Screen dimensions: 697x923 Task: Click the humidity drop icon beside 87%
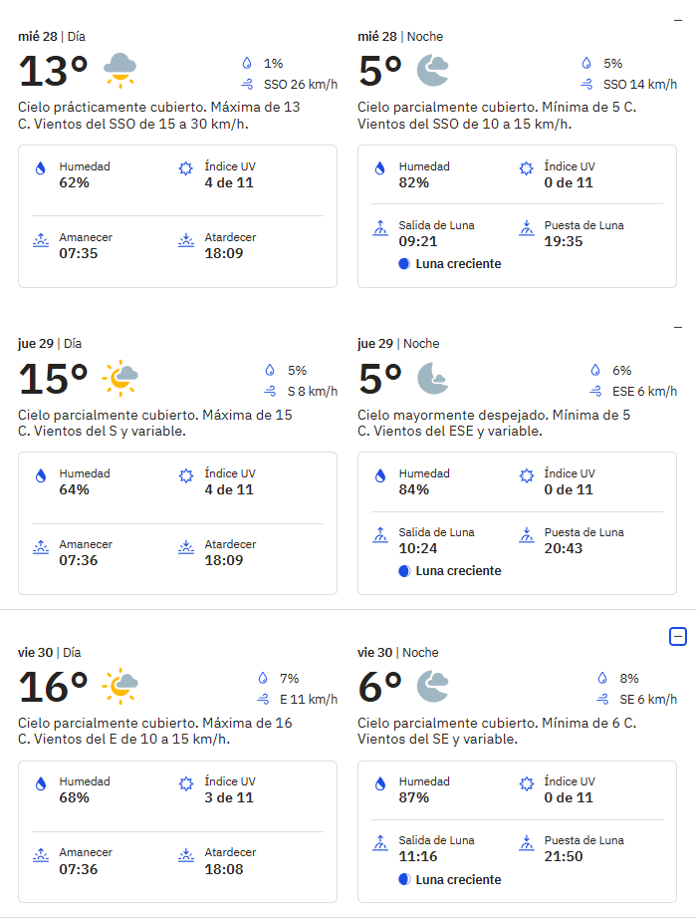click(x=380, y=783)
